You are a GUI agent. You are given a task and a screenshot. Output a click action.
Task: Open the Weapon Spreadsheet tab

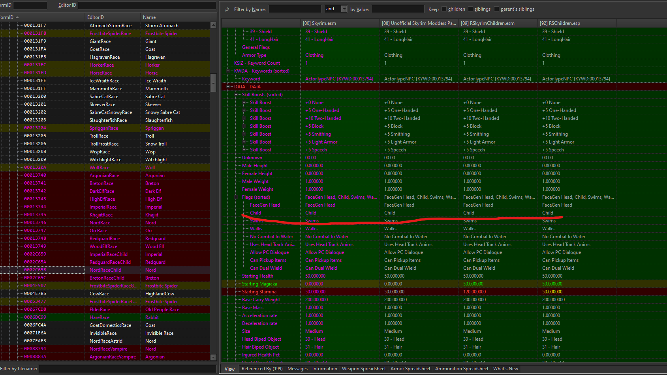click(x=364, y=369)
